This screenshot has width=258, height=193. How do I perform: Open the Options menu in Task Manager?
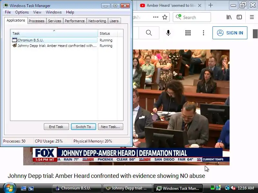pyautogui.click(x=22, y=12)
